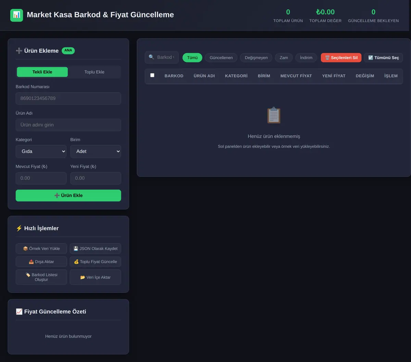Click the BARKOD column header
Screen dimensions: 411x362
pos(174,76)
